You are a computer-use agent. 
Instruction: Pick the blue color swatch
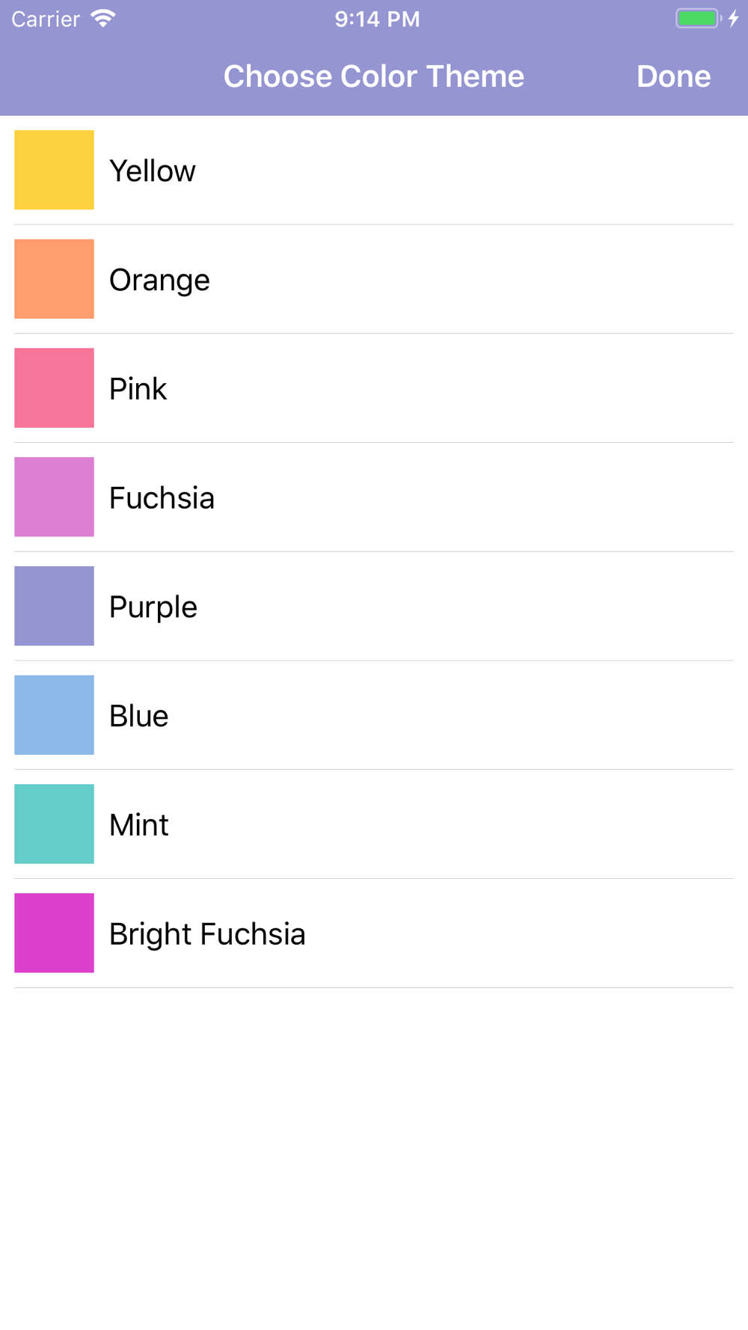[54, 715]
